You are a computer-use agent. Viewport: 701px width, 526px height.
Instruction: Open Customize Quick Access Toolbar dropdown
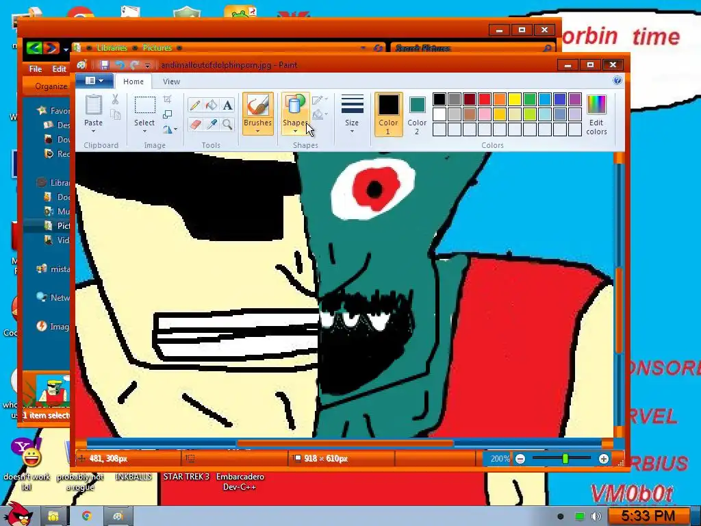(x=148, y=66)
